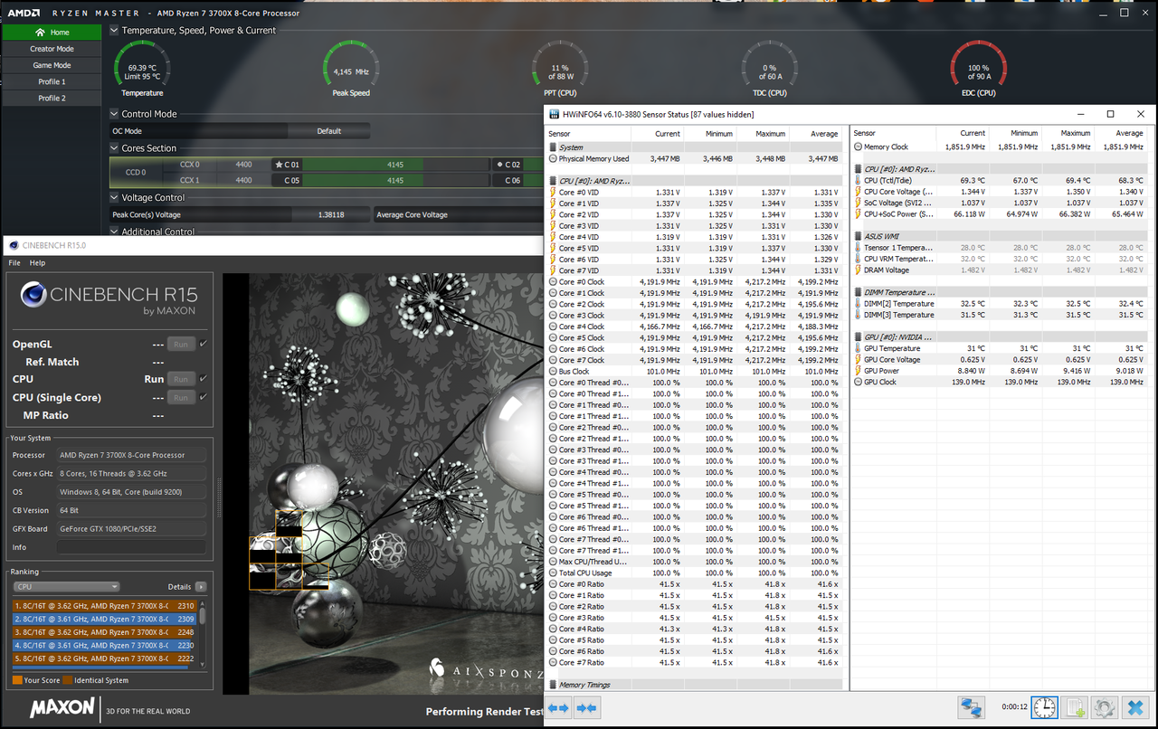Click the Home icon in Ryzen Master
The width and height of the screenshot is (1158, 729).
point(40,32)
